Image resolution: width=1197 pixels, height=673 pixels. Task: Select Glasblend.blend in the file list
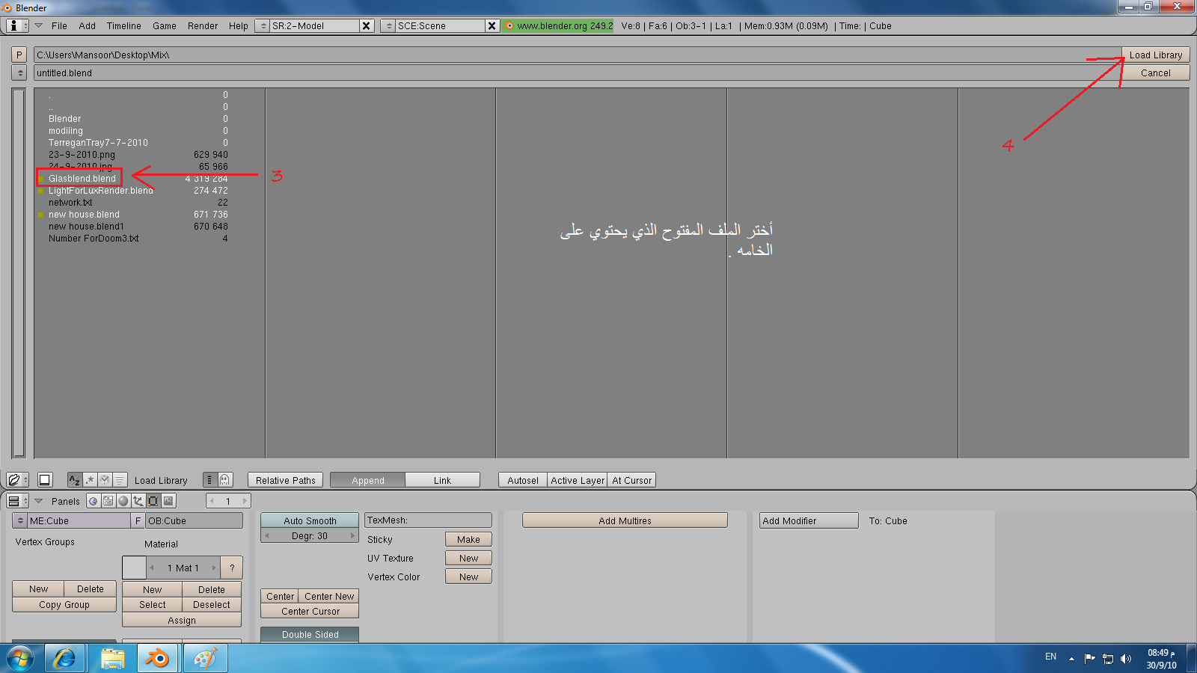point(82,178)
